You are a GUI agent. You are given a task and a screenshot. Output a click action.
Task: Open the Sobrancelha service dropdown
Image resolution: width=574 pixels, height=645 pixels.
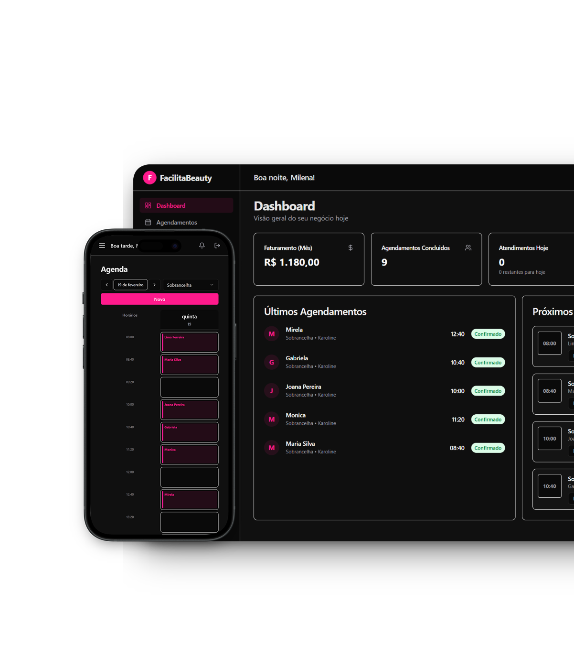[x=191, y=285]
